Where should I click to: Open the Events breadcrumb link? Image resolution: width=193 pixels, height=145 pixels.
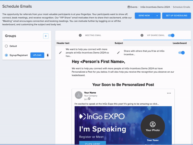pyautogui.click(x=134, y=7)
